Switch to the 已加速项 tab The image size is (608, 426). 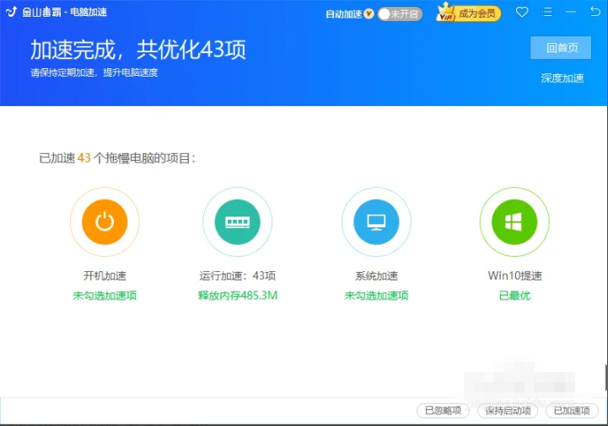[572, 411]
